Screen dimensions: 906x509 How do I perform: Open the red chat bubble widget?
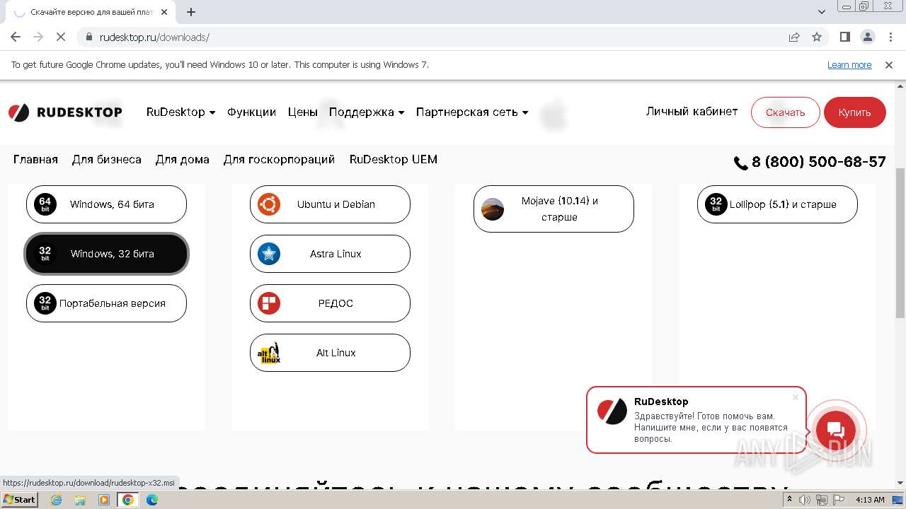coord(836,430)
